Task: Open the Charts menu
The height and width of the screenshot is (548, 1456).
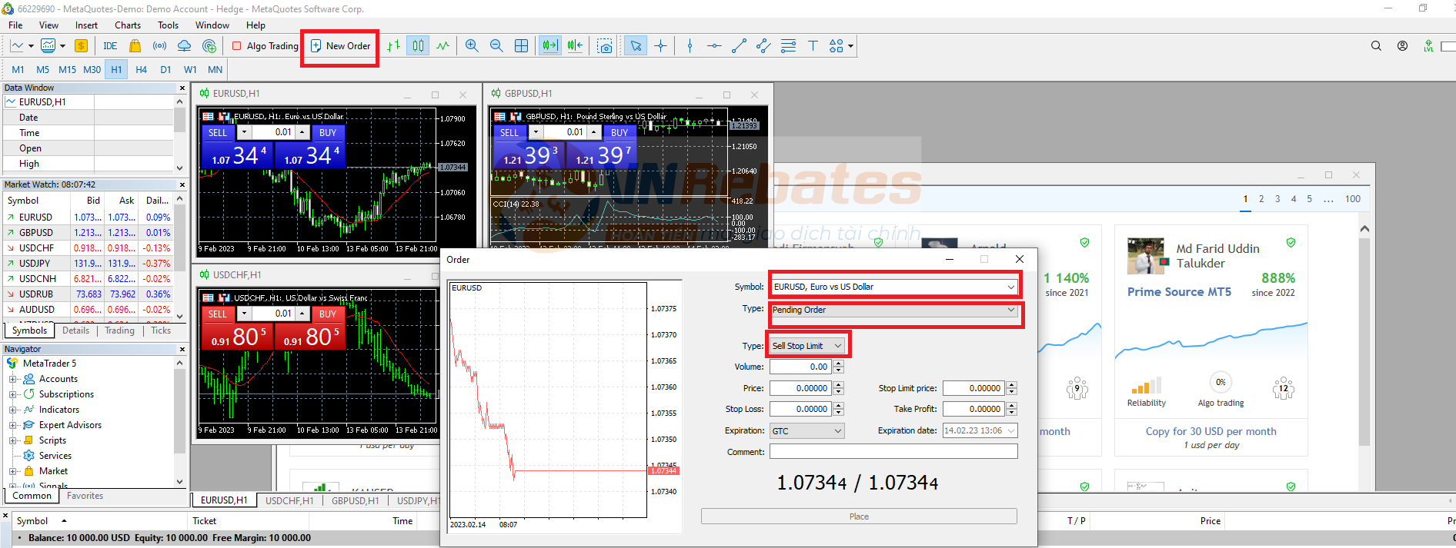Action: tap(128, 25)
